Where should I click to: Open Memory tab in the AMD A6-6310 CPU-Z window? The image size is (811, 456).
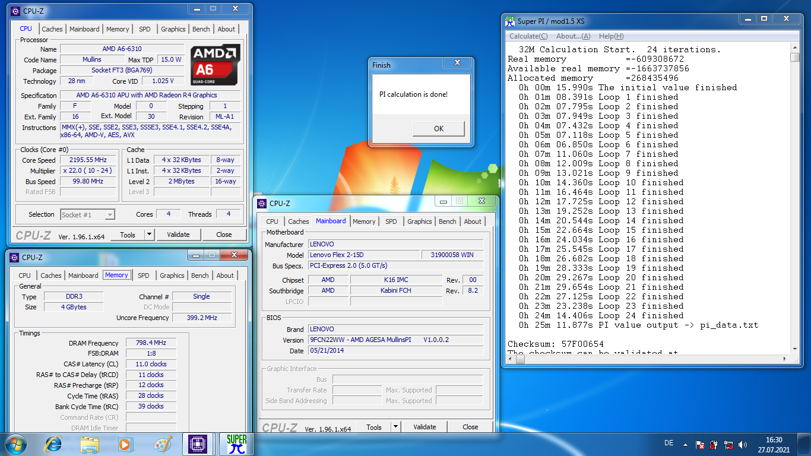[118, 29]
